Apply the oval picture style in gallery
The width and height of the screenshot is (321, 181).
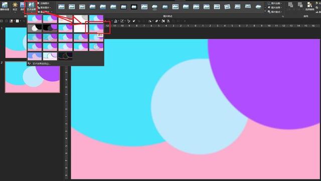pyautogui.click(x=154, y=7)
